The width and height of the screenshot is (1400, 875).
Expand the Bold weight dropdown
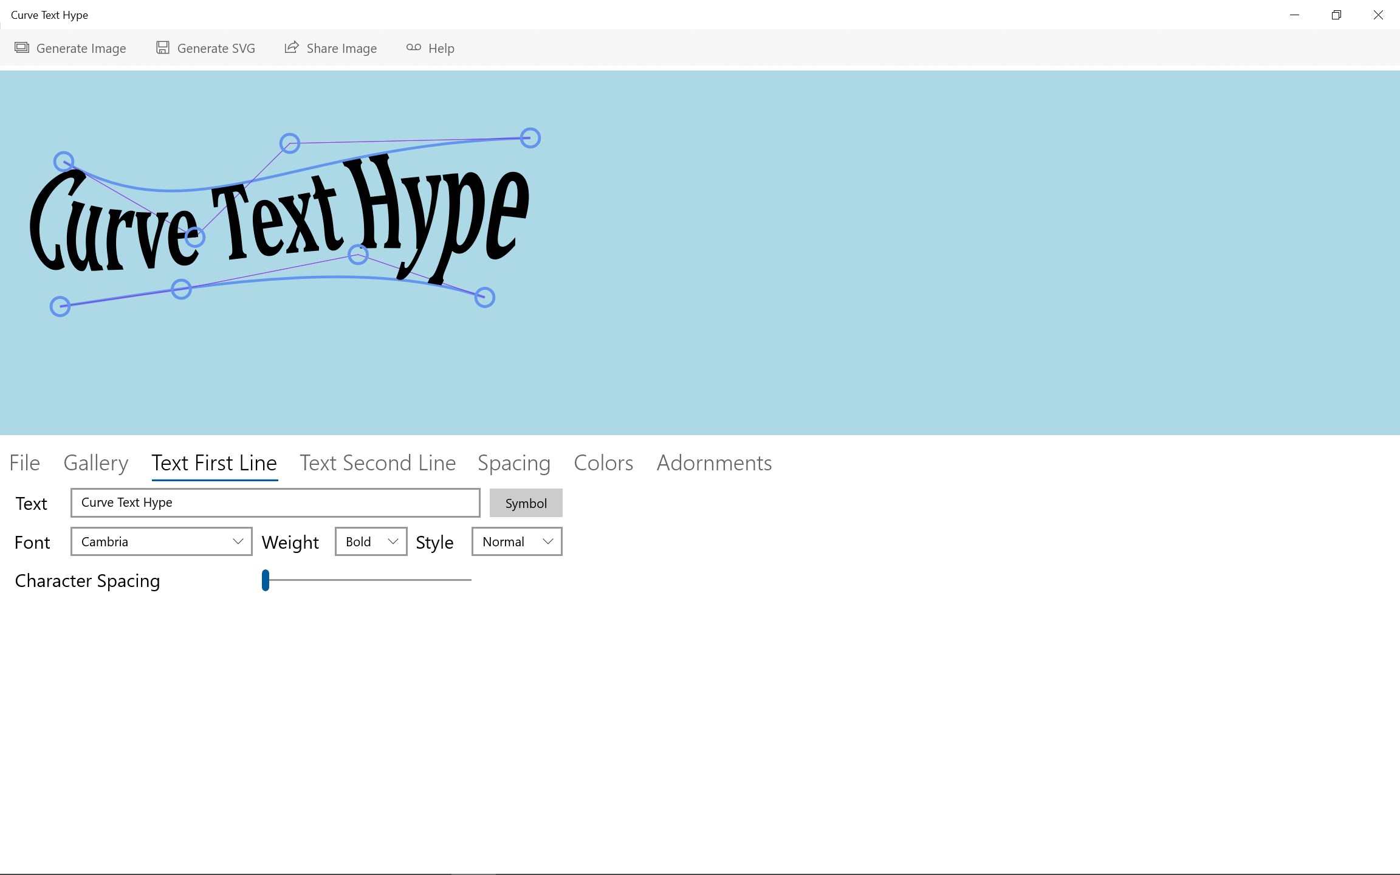[x=371, y=541]
